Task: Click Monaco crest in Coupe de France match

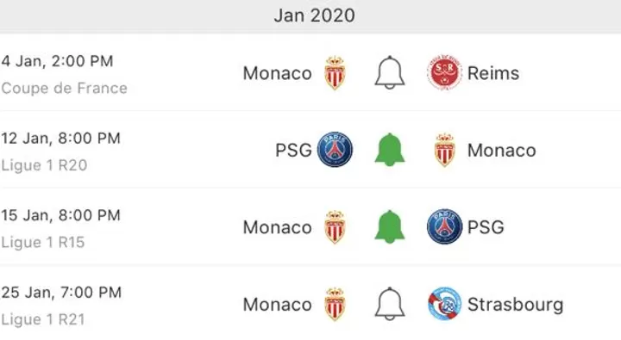Action: pos(335,73)
